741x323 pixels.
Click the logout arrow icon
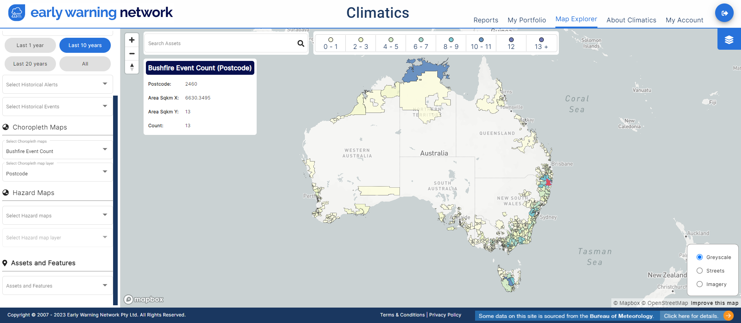724,13
